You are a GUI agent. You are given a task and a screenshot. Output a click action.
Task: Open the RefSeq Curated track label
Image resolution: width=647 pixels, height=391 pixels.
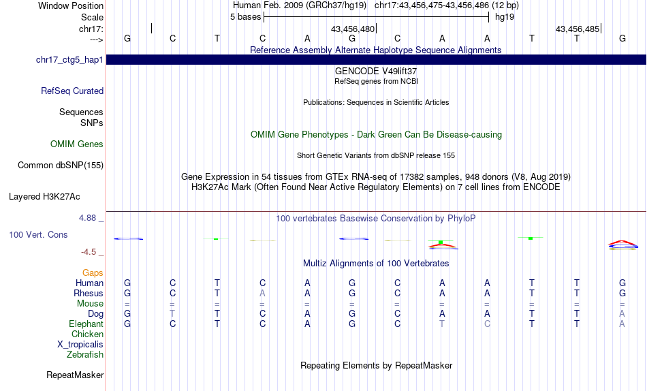coord(72,91)
